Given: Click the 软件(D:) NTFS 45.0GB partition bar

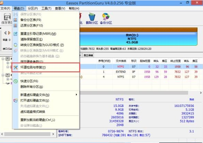Looking at the screenshot, I should (x=138, y=39).
